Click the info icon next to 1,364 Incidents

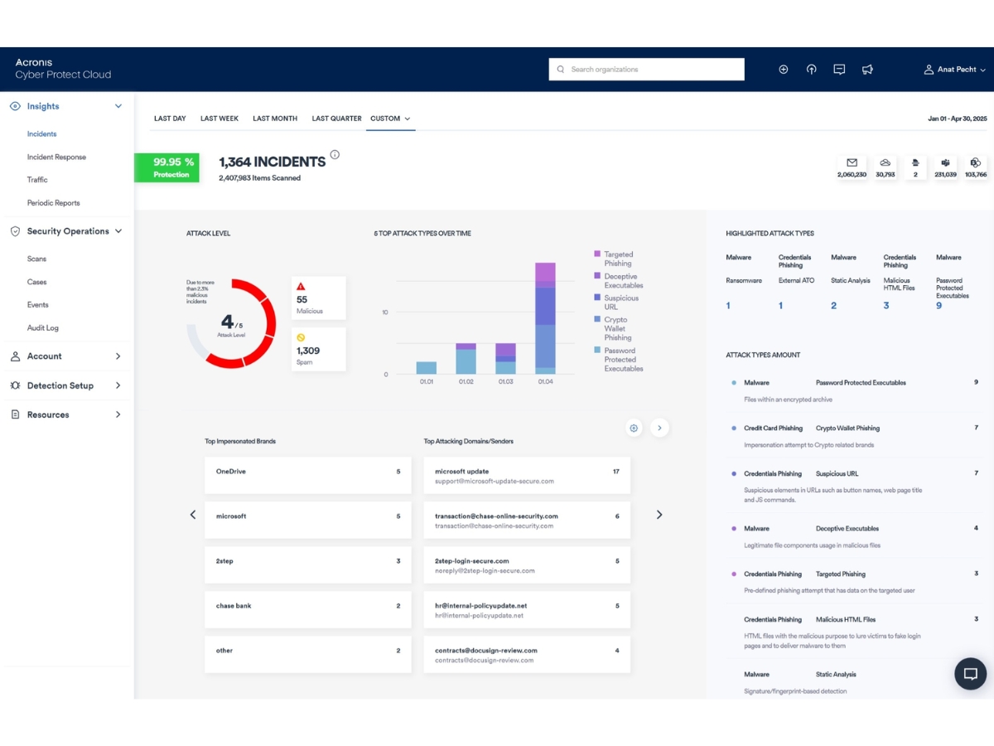[335, 155]
